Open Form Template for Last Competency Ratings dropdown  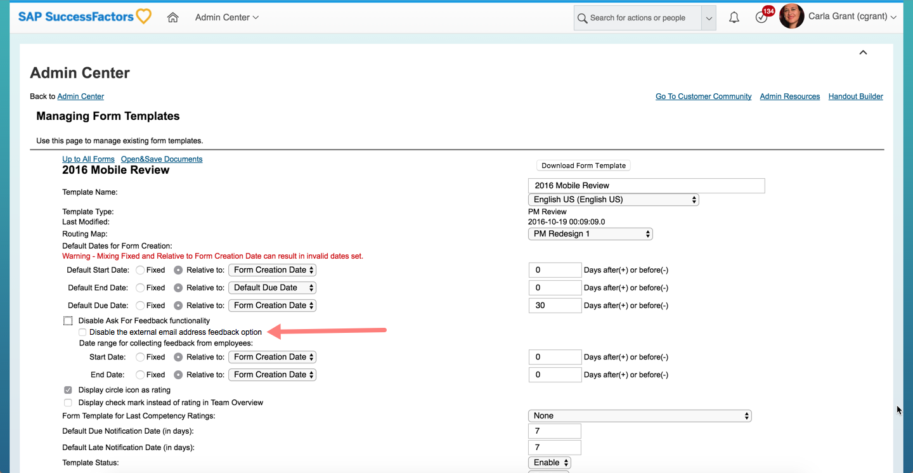pos(640,416)
